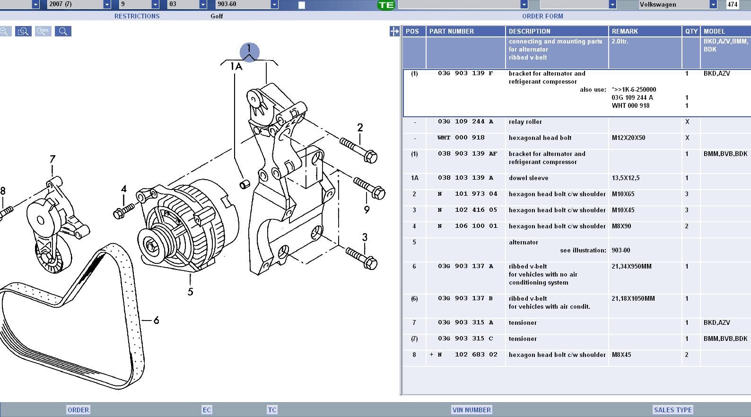Screen dimensions: 751x417
Task: Click the PART NUMBER column header
Action: point(451,31)
